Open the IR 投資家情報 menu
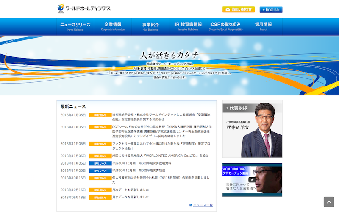339x212 pixels. (188, 27)
